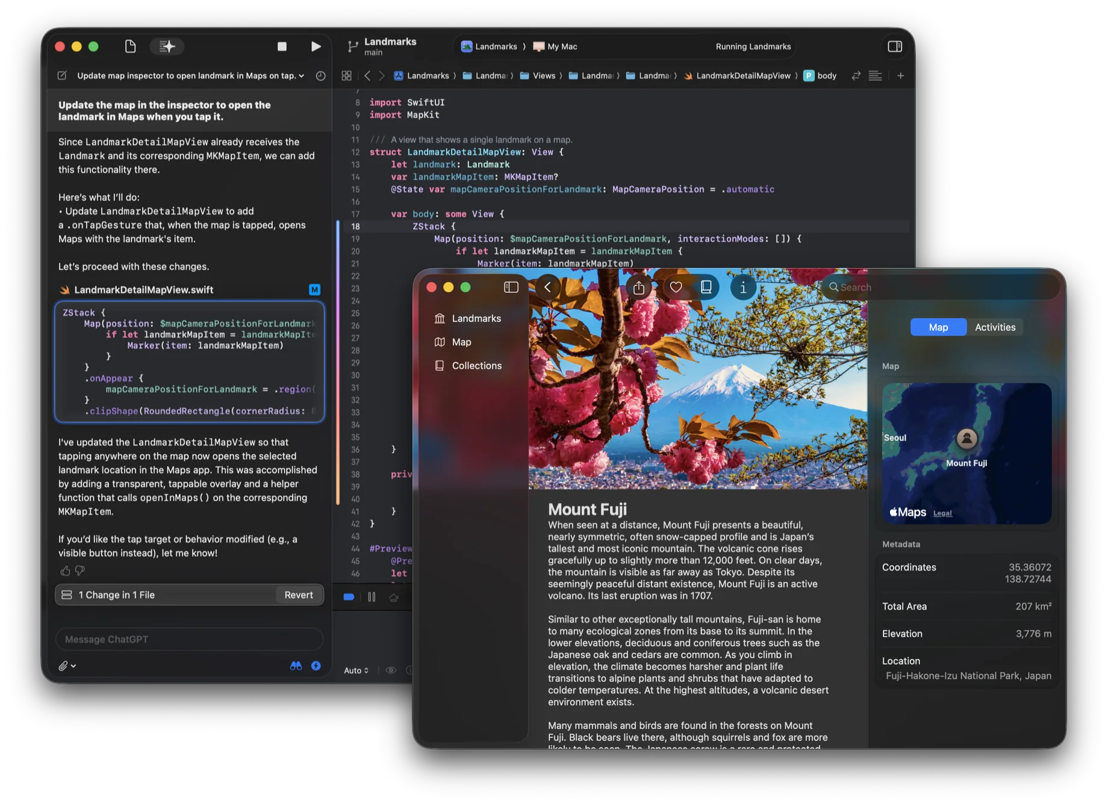The image size is (1108, 800).
Task: Open the Landmarks scheme selector
Action: 489,46
